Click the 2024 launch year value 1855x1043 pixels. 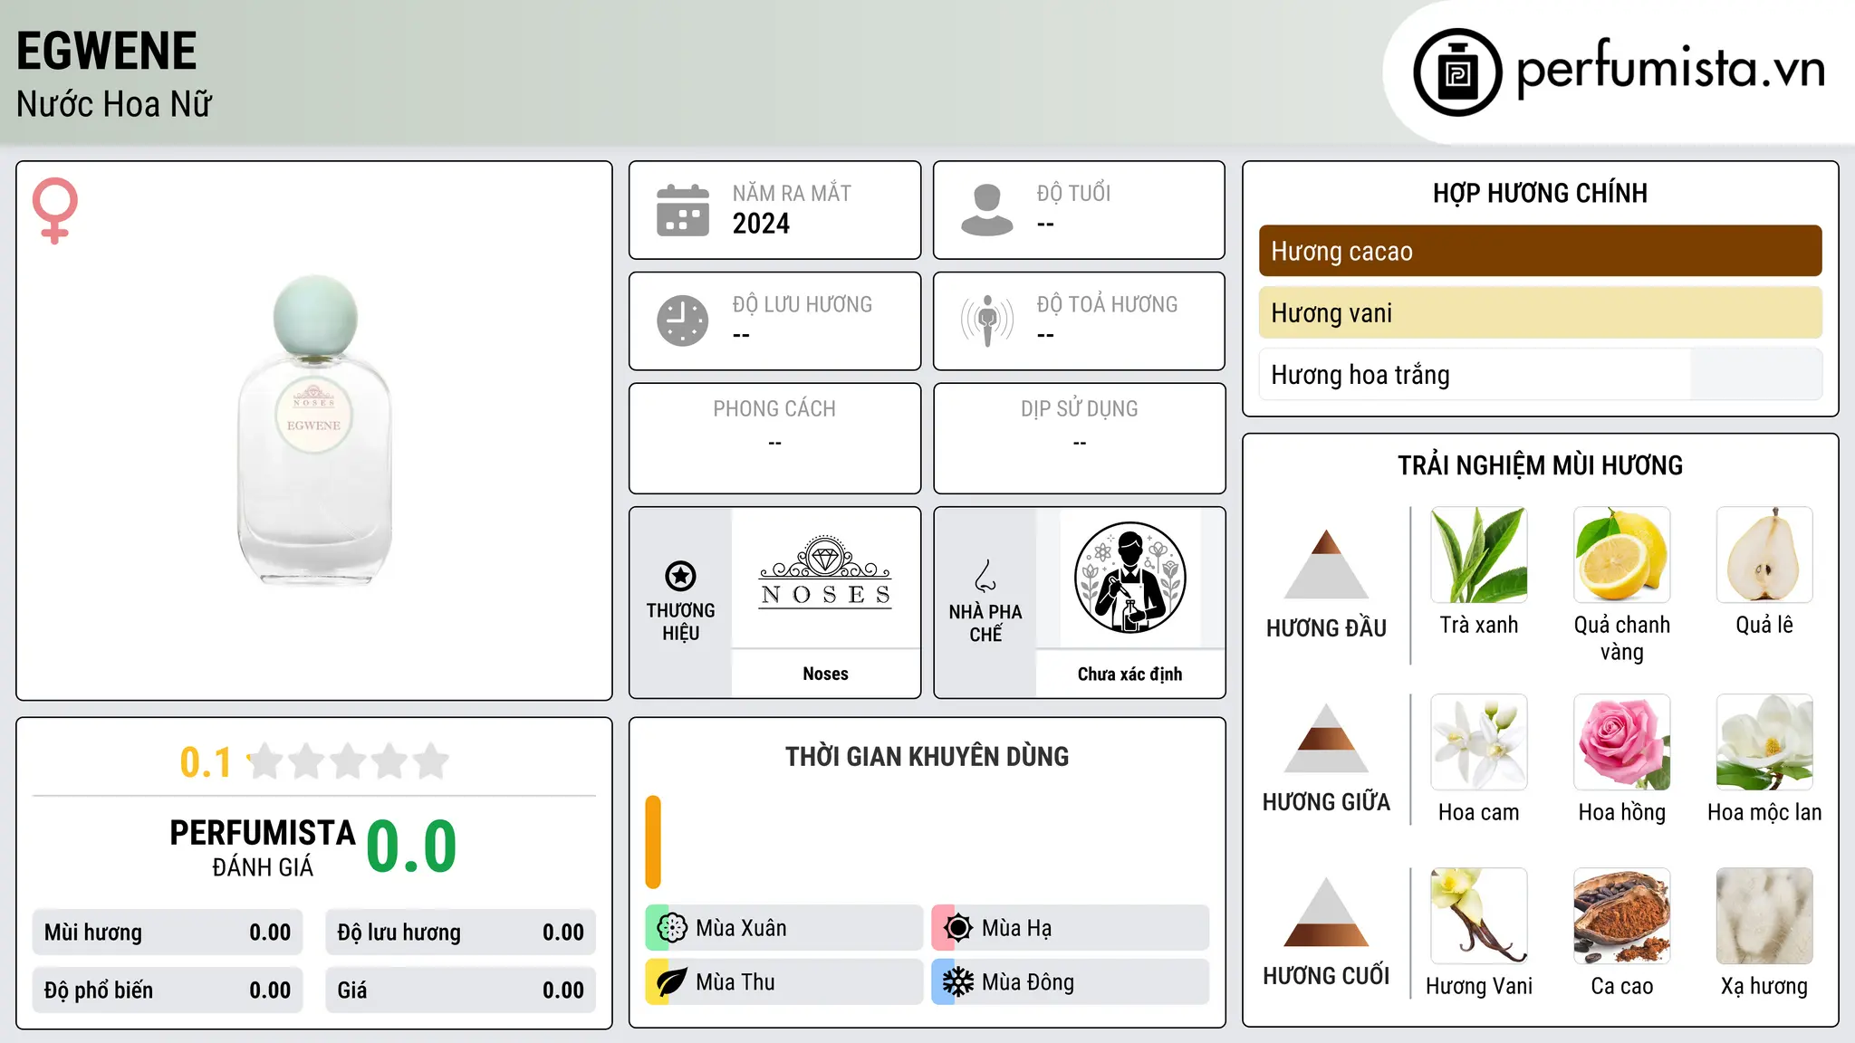pyautogui.click(x=761, y=224)
